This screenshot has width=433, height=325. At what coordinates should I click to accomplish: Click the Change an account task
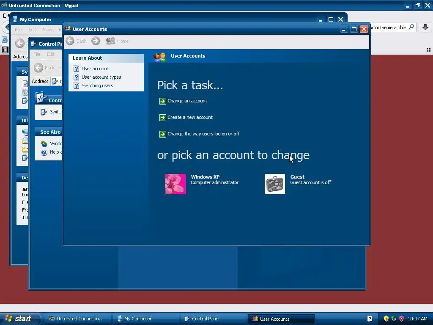click(x=187, y=101)
